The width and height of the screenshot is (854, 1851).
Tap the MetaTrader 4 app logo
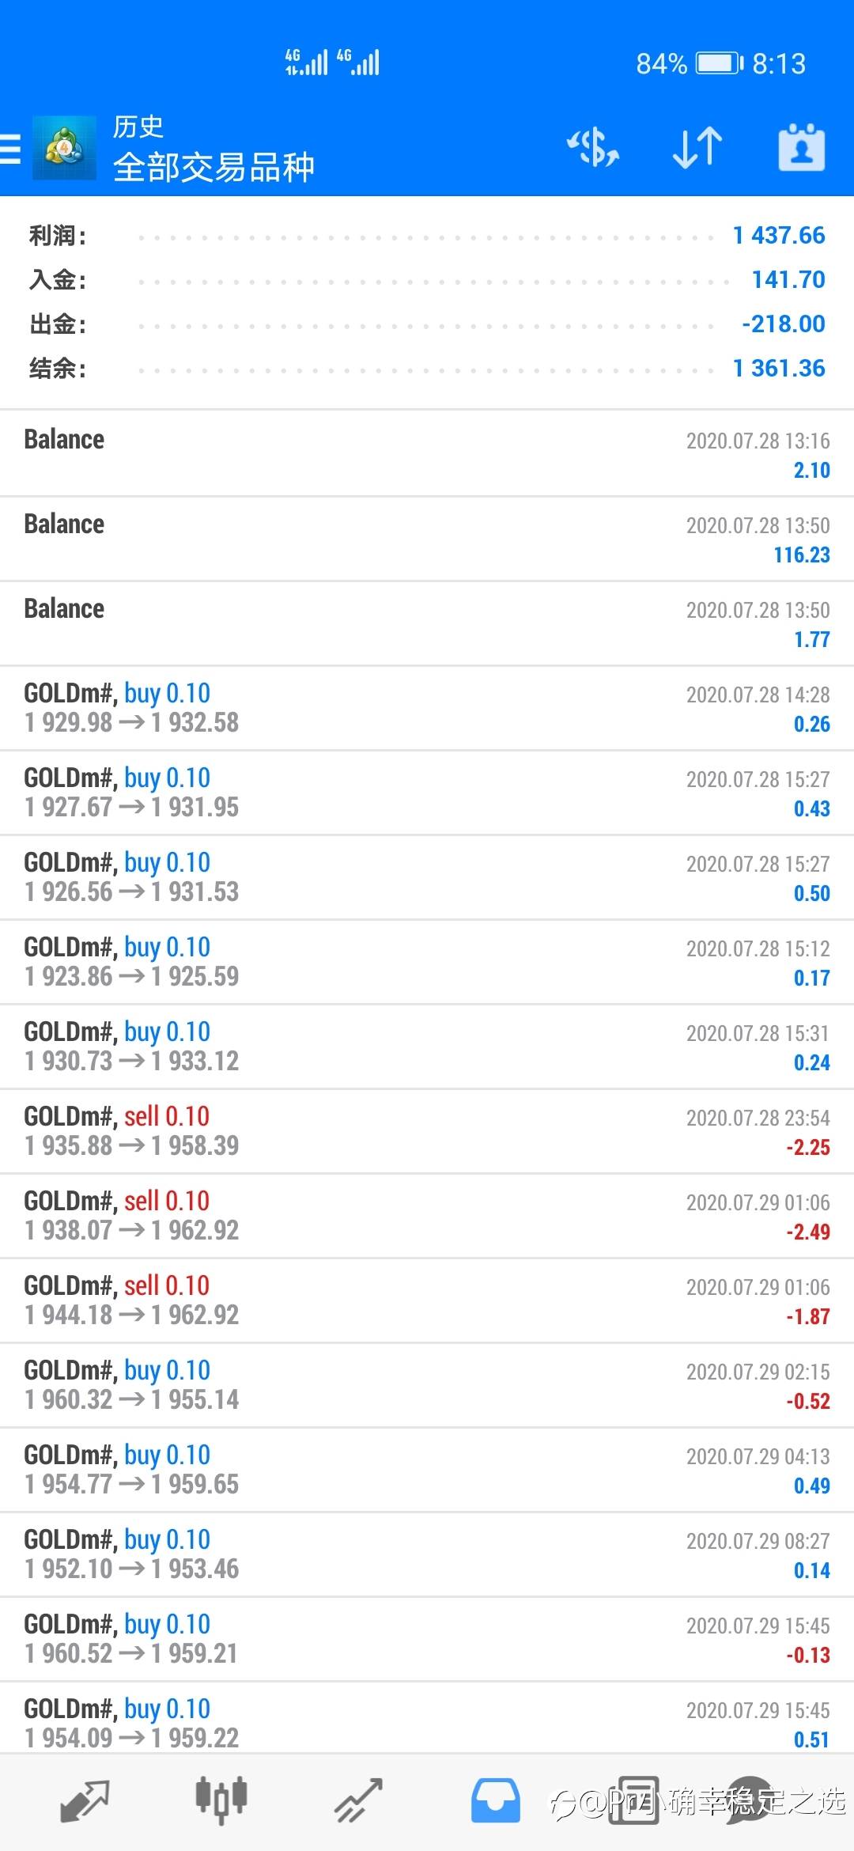(x=64, y=148)
